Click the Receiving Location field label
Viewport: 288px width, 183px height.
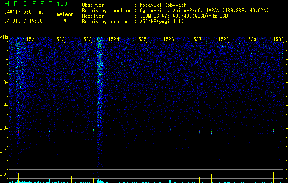coord(107,11)
